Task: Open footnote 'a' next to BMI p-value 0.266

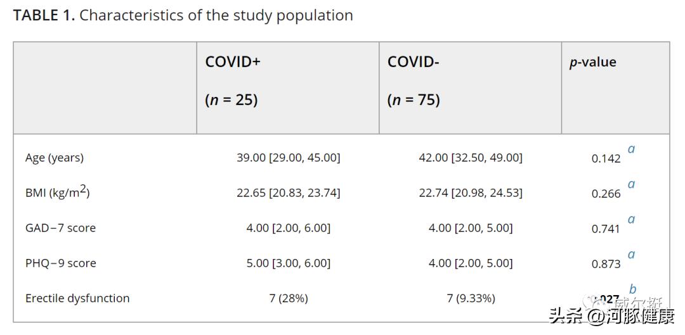Action: click(631, 184)
